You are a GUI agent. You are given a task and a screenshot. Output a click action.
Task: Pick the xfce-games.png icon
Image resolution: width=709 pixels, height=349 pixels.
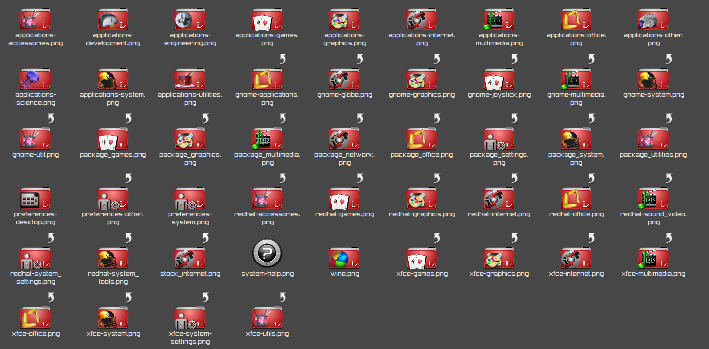pyautogui.click(x=422, y=259)
